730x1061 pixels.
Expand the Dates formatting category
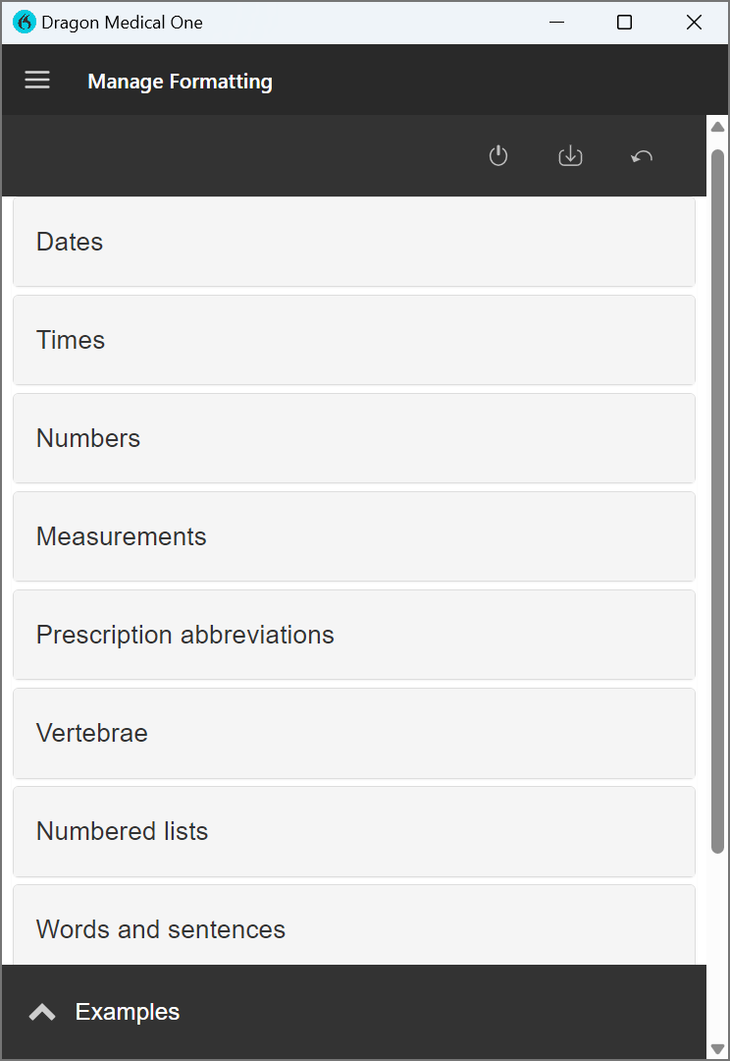click(353, 242)
